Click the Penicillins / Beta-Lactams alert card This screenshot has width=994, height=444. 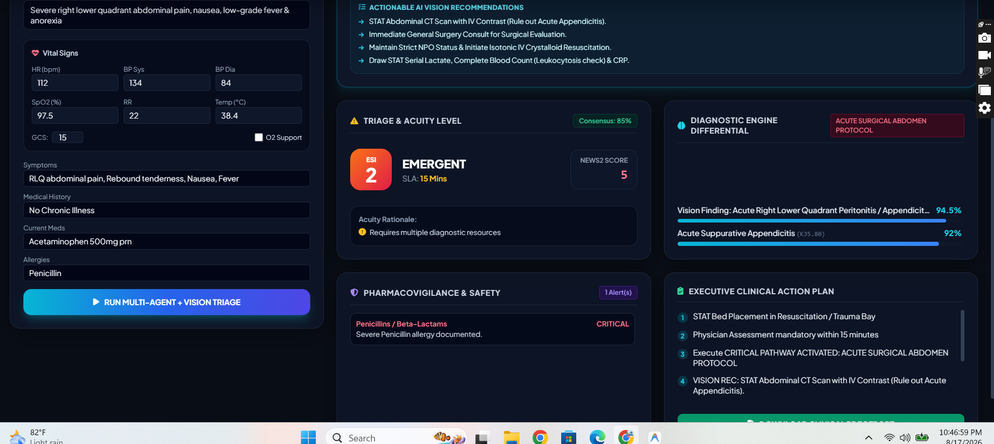pos(493,329)
